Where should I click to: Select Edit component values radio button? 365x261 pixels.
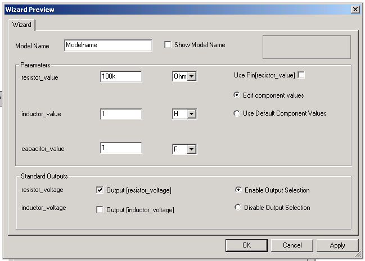tap(237, 95)
